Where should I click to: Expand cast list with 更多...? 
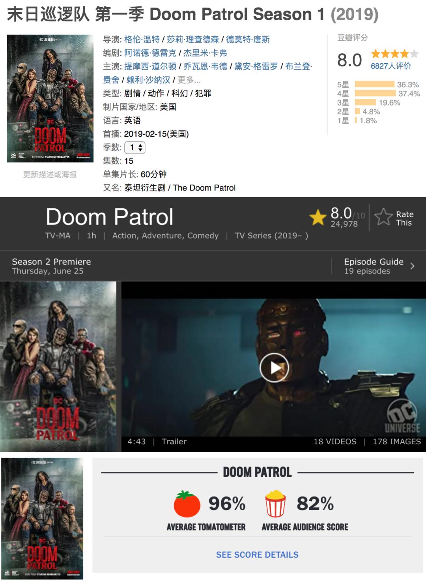(x=189, y=80)
